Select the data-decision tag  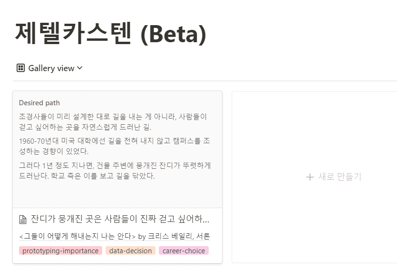click(x=130, y=251)
